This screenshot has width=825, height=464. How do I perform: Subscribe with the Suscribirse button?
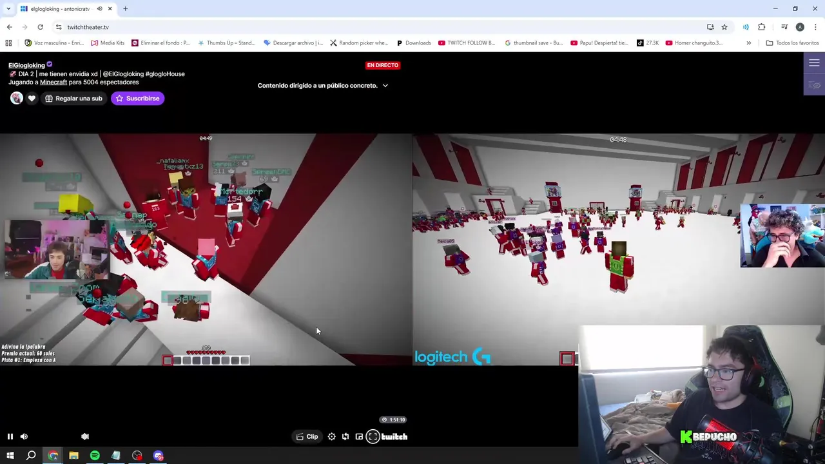tap(137, 99)
